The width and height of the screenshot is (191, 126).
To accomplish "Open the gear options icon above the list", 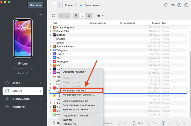I will pos(53,16).
